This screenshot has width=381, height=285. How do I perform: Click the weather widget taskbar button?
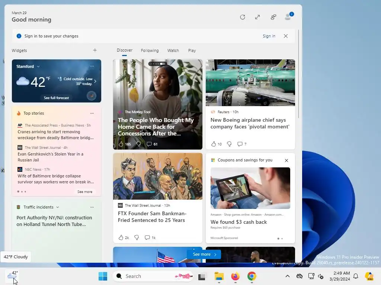[x=12, y=276]
